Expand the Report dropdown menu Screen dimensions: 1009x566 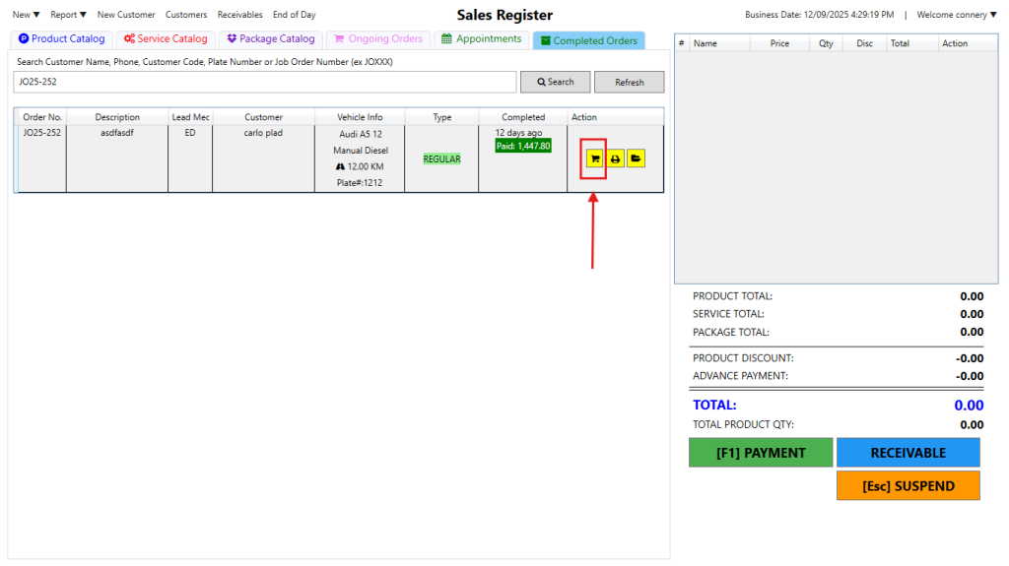[69, 15]
